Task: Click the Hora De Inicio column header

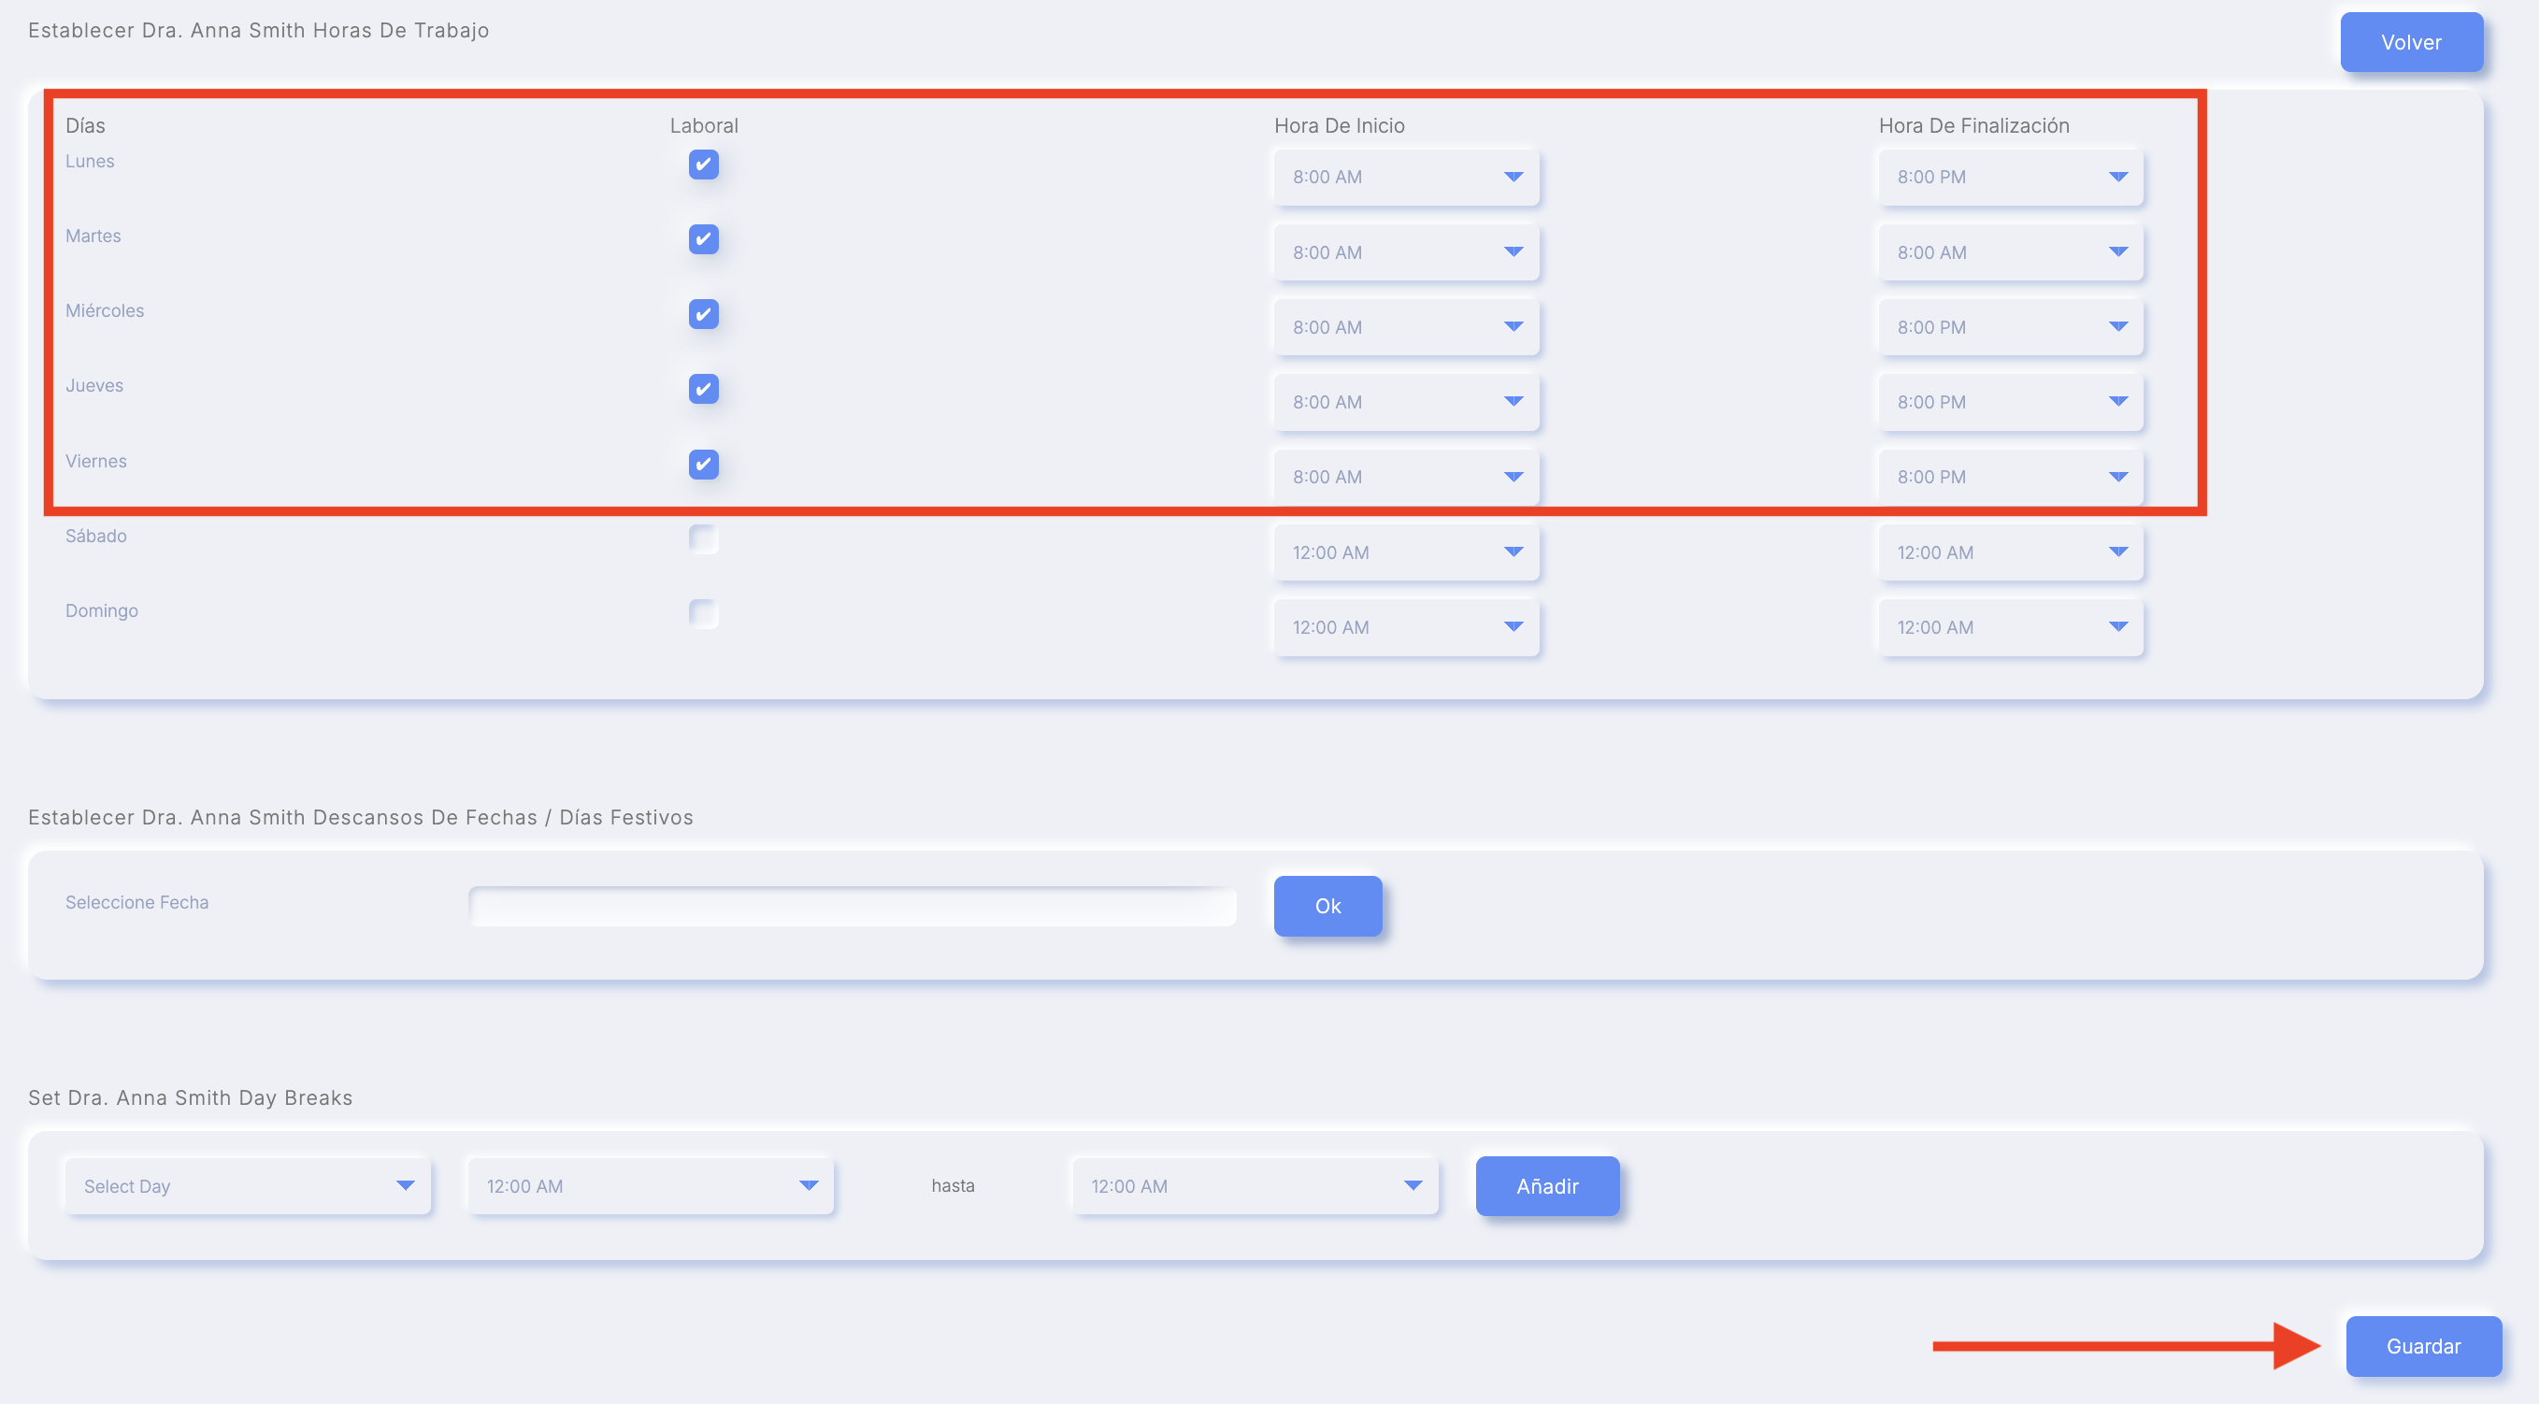Action: 1340,126
